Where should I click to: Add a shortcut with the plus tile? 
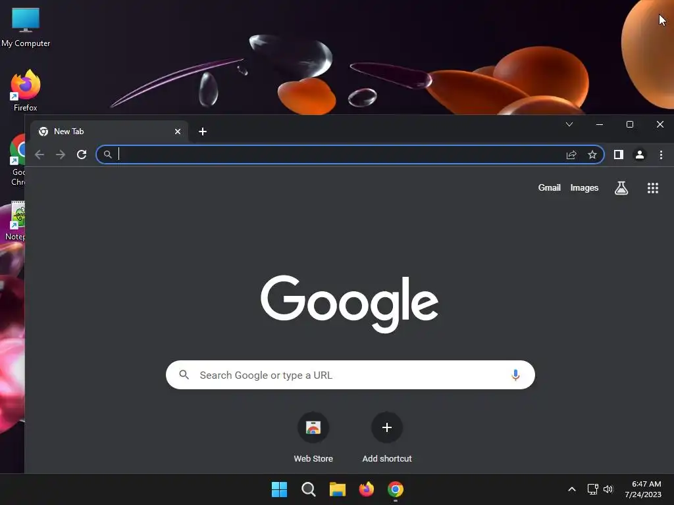387,437
